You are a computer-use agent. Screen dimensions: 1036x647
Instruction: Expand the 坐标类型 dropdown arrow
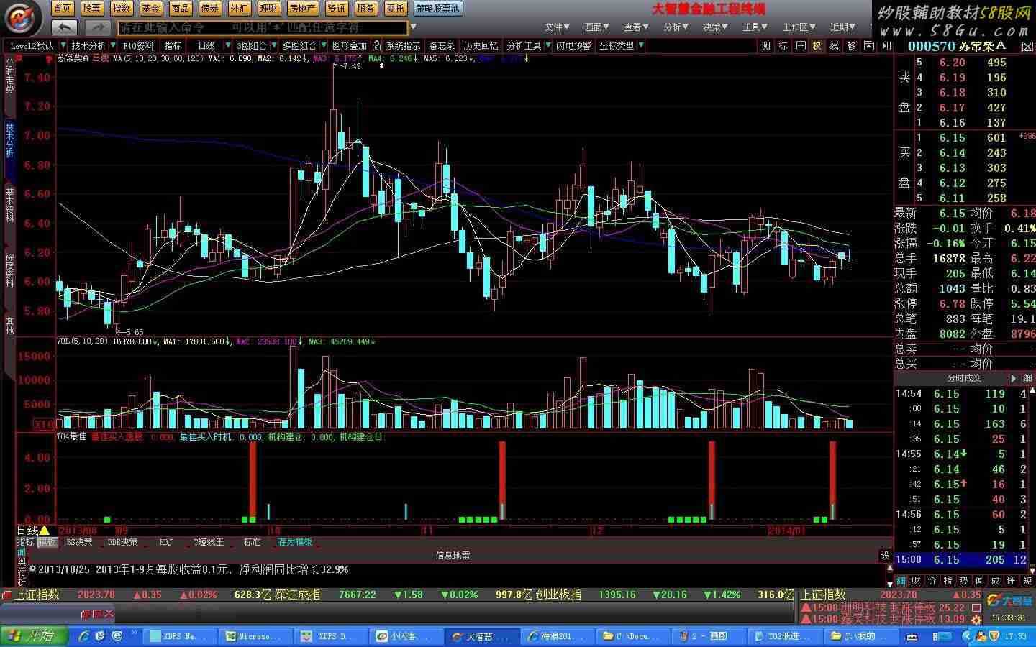641,45
